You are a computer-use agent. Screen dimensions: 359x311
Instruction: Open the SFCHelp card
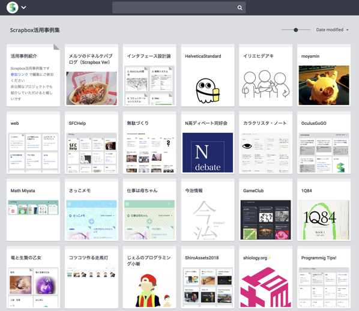pyautogui.click(x=91, y=143)
